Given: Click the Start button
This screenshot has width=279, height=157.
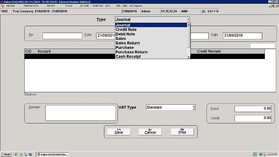Looking at the screenshot, I should point(6,154).
